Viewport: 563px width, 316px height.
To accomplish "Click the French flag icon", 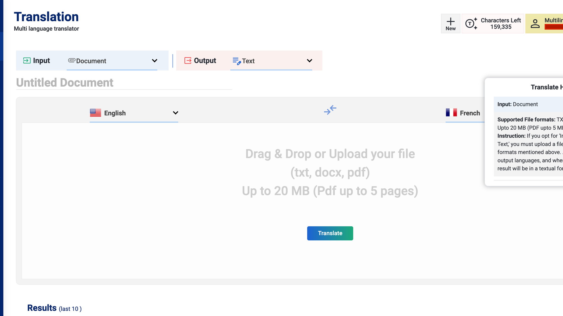I will coord(451,112).
